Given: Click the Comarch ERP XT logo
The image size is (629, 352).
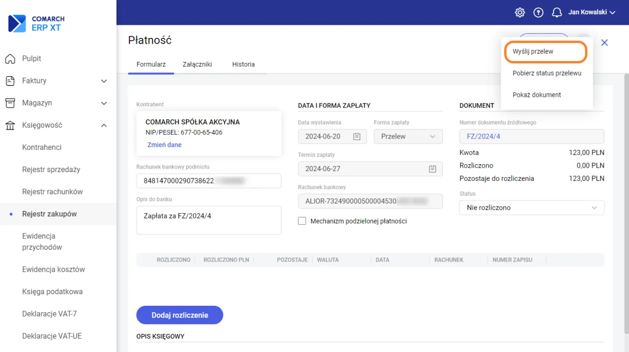Looking at the screenshot, I should pos(37,24).
